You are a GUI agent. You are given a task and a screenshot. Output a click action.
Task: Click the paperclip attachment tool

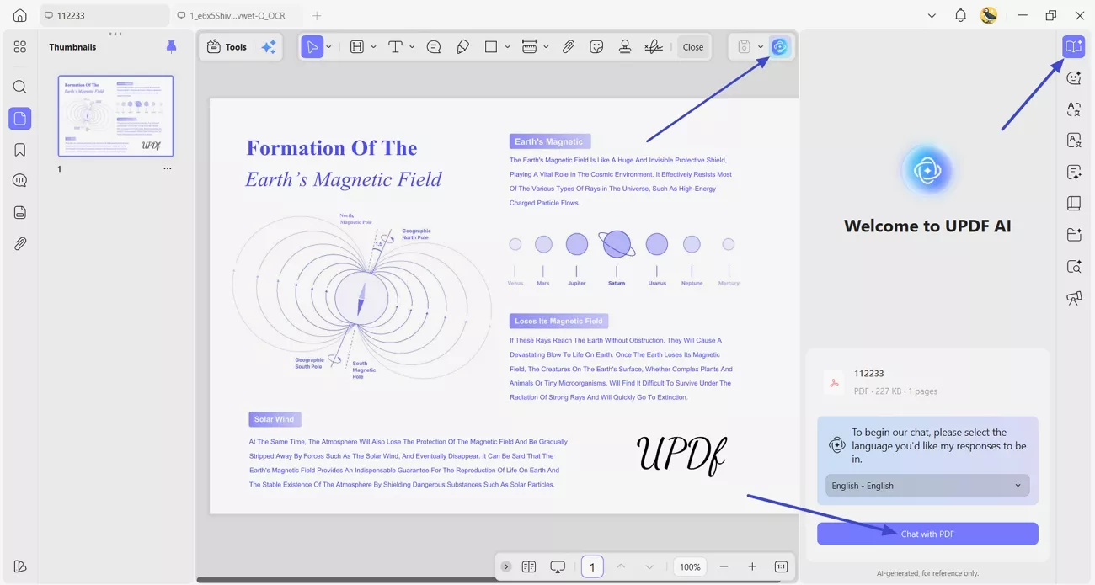tap(569, 47)
